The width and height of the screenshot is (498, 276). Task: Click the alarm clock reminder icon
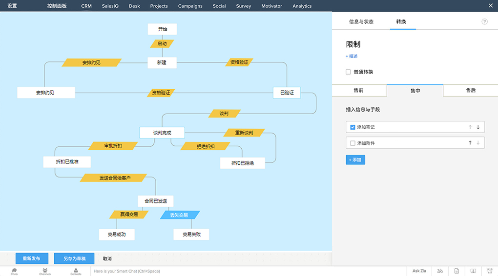490,271
